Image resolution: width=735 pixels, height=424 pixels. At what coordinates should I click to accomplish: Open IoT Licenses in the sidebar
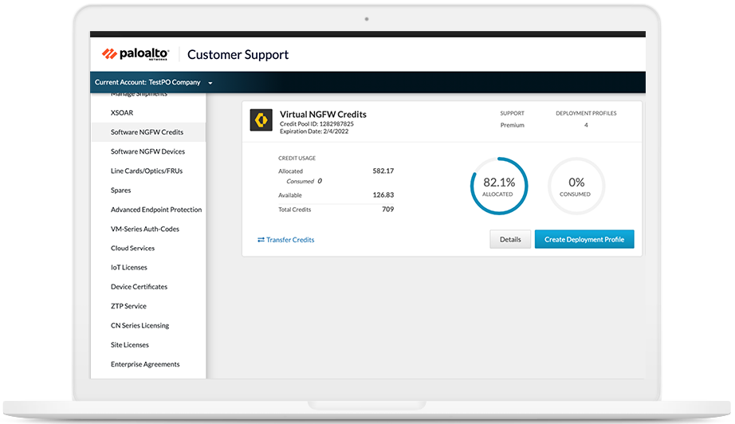pyautogui.click(x=129, y=268)
